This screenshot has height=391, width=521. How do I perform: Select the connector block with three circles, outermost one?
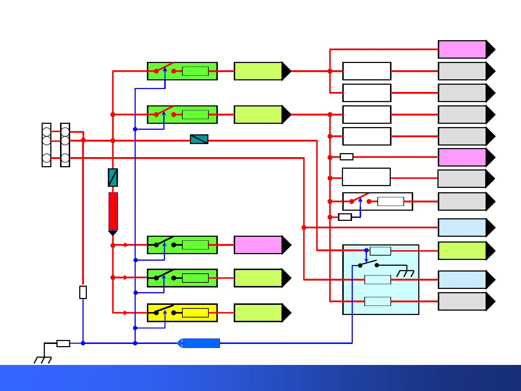[47, 145]
